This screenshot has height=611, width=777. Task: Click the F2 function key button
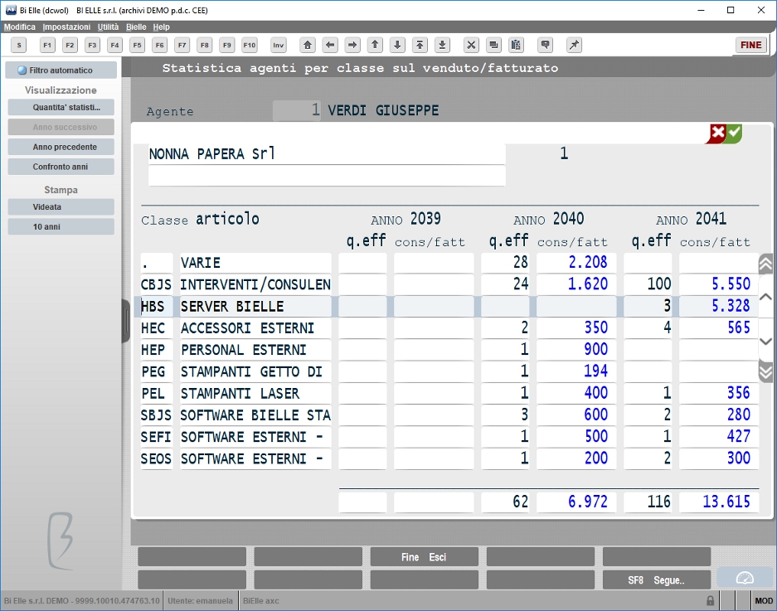(x=70, y=45)
